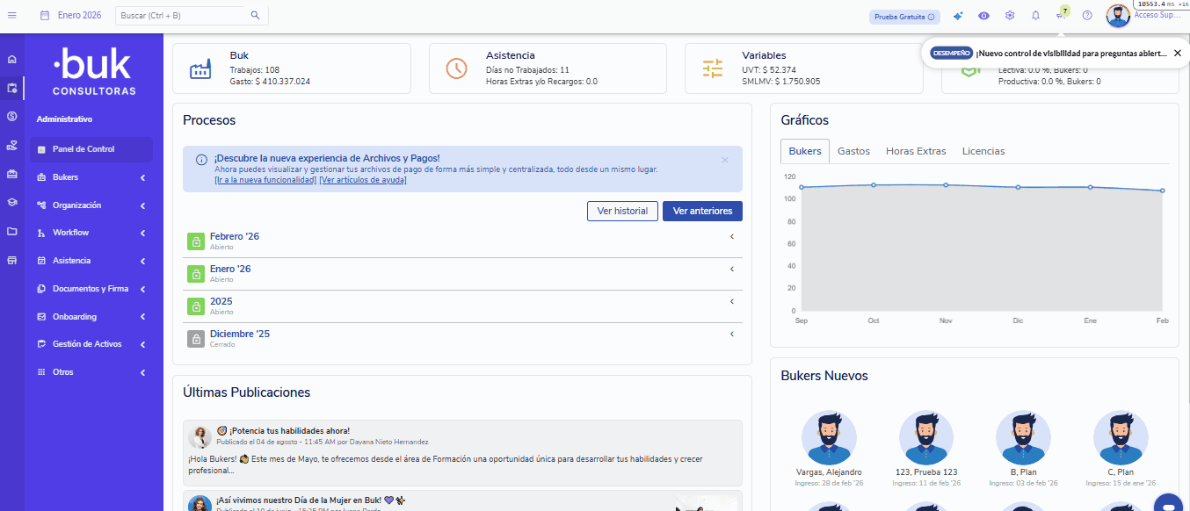Click the help question mark icon
Screen dimensions: 1190x511
(1087, 16)
